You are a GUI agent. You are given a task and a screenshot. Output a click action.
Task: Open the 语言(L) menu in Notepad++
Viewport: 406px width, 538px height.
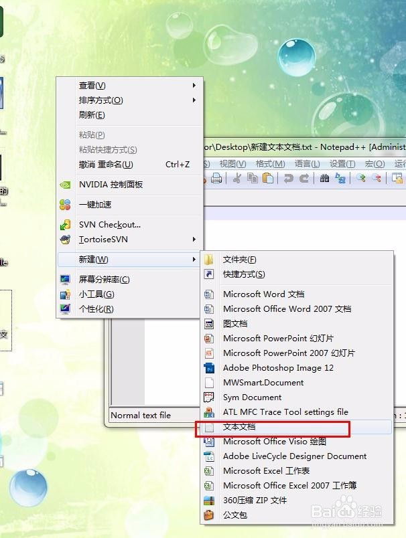[x=307, y=164]
